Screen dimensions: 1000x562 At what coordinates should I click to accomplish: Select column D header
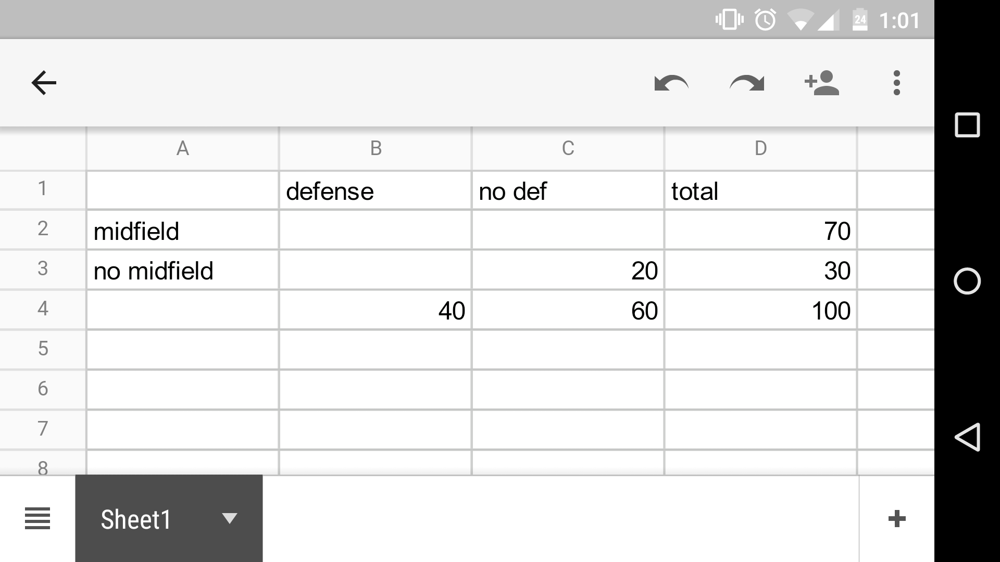pyautogui.click(x=760, y=149)
